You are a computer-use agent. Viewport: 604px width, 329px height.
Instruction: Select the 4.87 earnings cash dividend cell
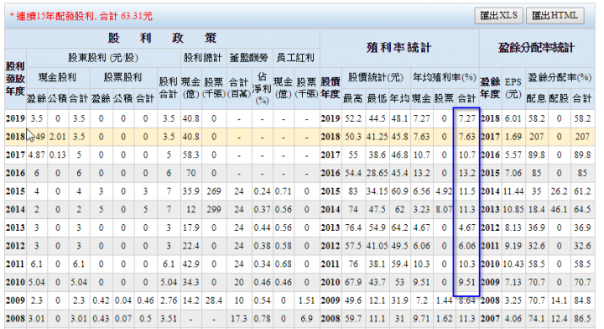coord(37,155)
